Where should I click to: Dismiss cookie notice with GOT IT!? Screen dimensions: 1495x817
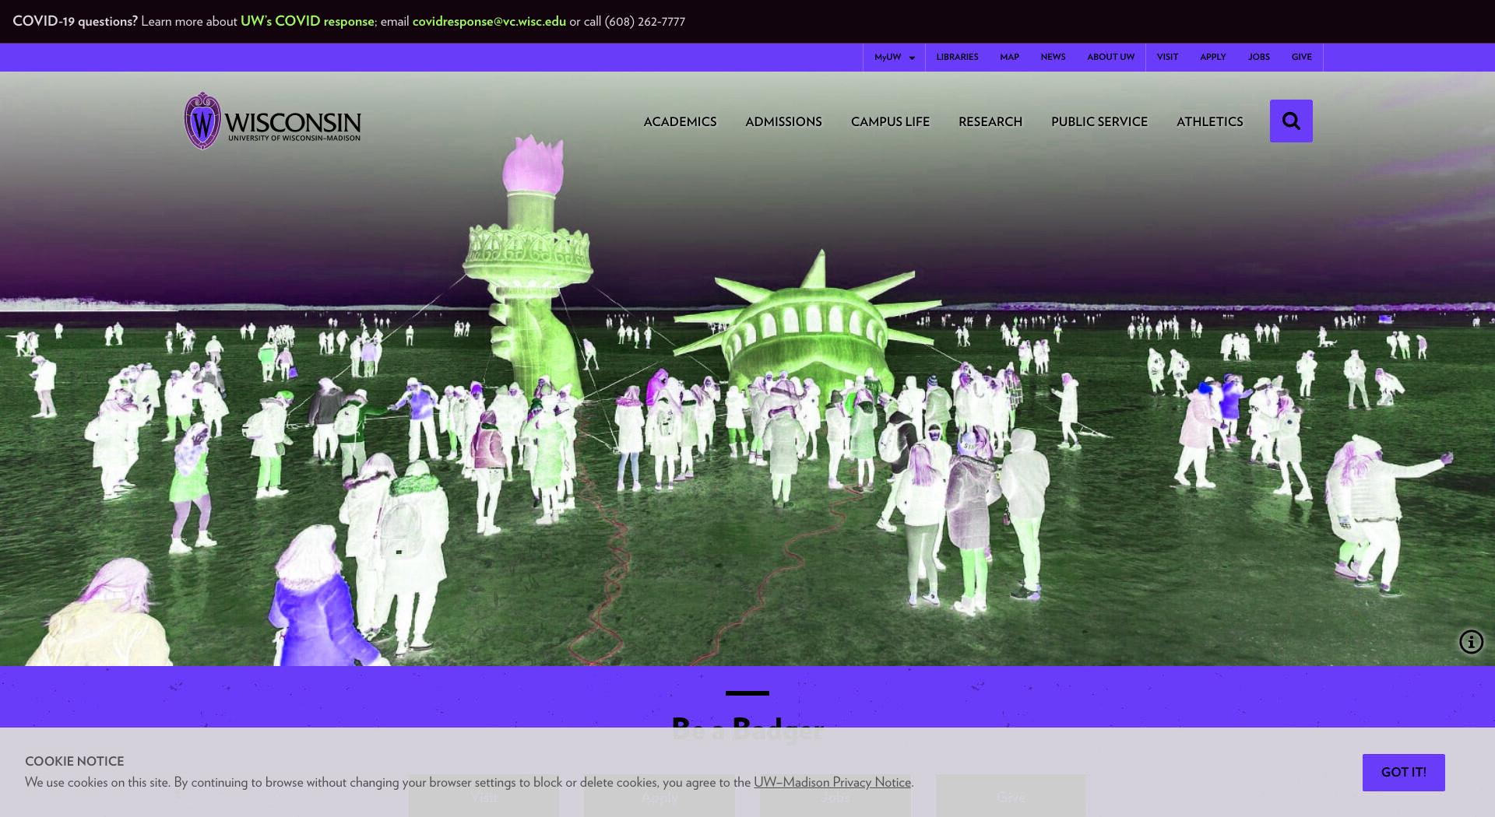click(x=1403, y=772)
